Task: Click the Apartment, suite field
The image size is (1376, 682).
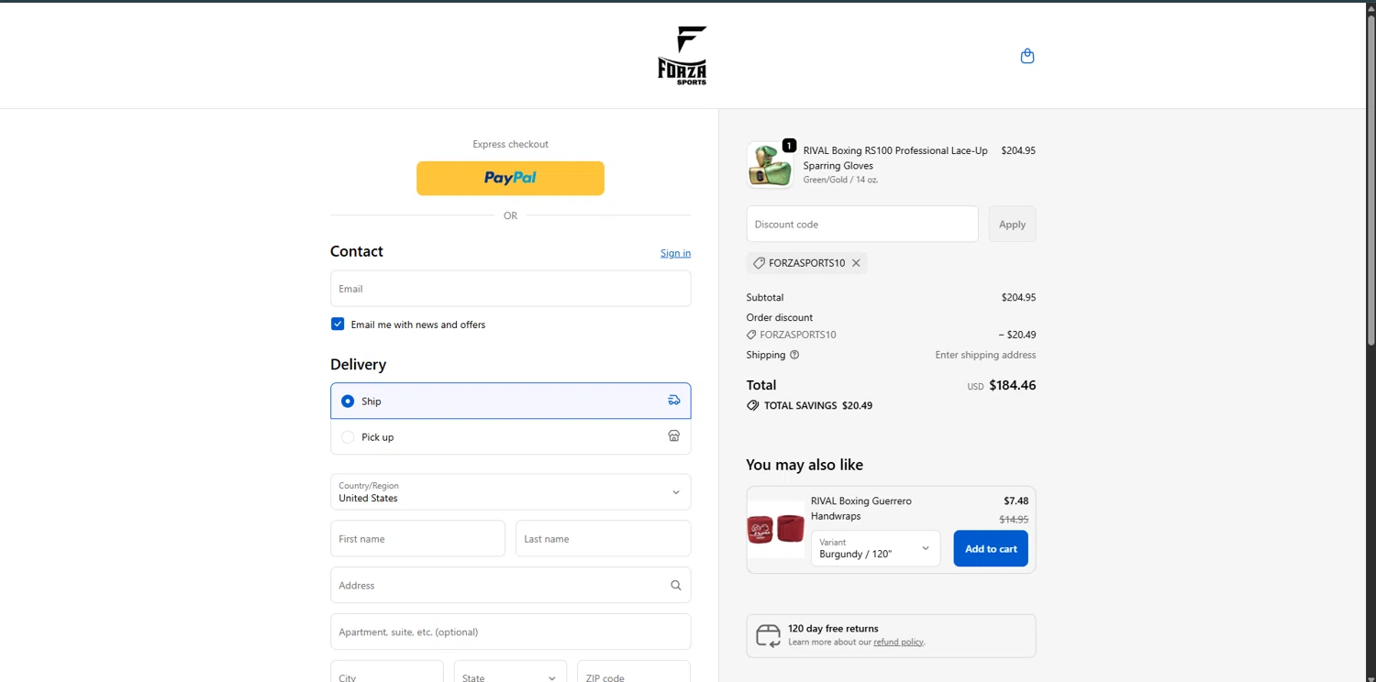Action: click(510, 632)
